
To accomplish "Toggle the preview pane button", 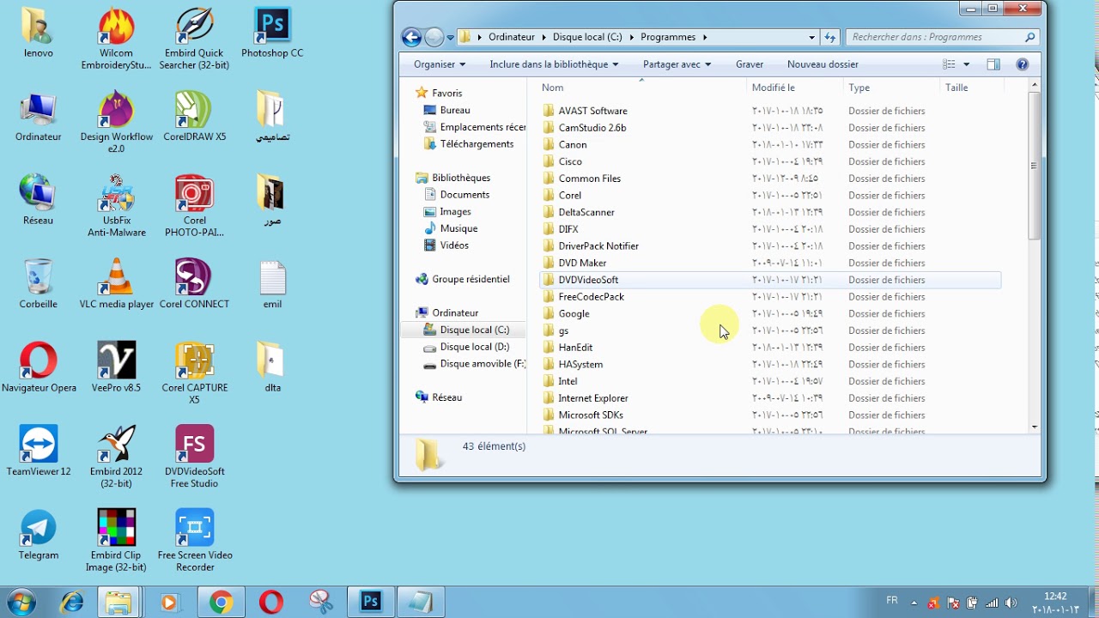I will (x=993, y=64).
